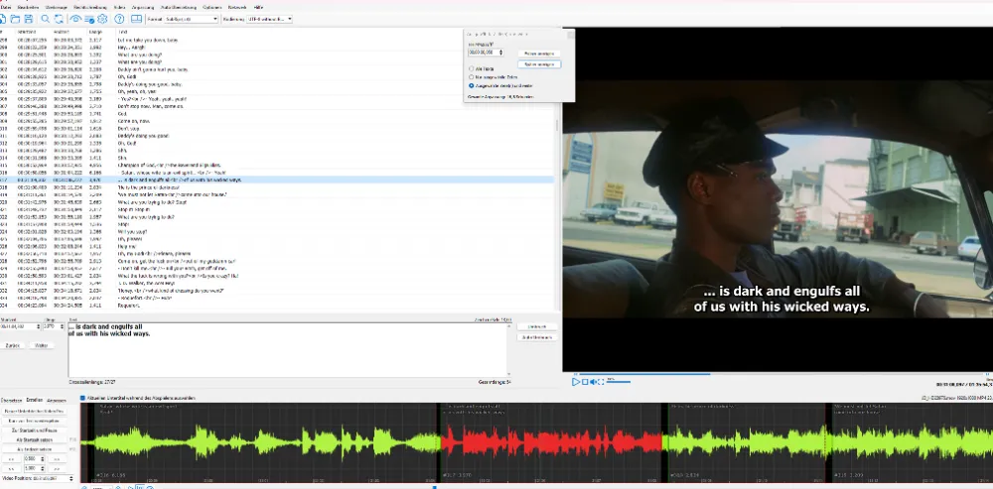This screenshot has height=489, width=993.
Task: Click the 'Später anzeigen' button
Action: [539, 63]
